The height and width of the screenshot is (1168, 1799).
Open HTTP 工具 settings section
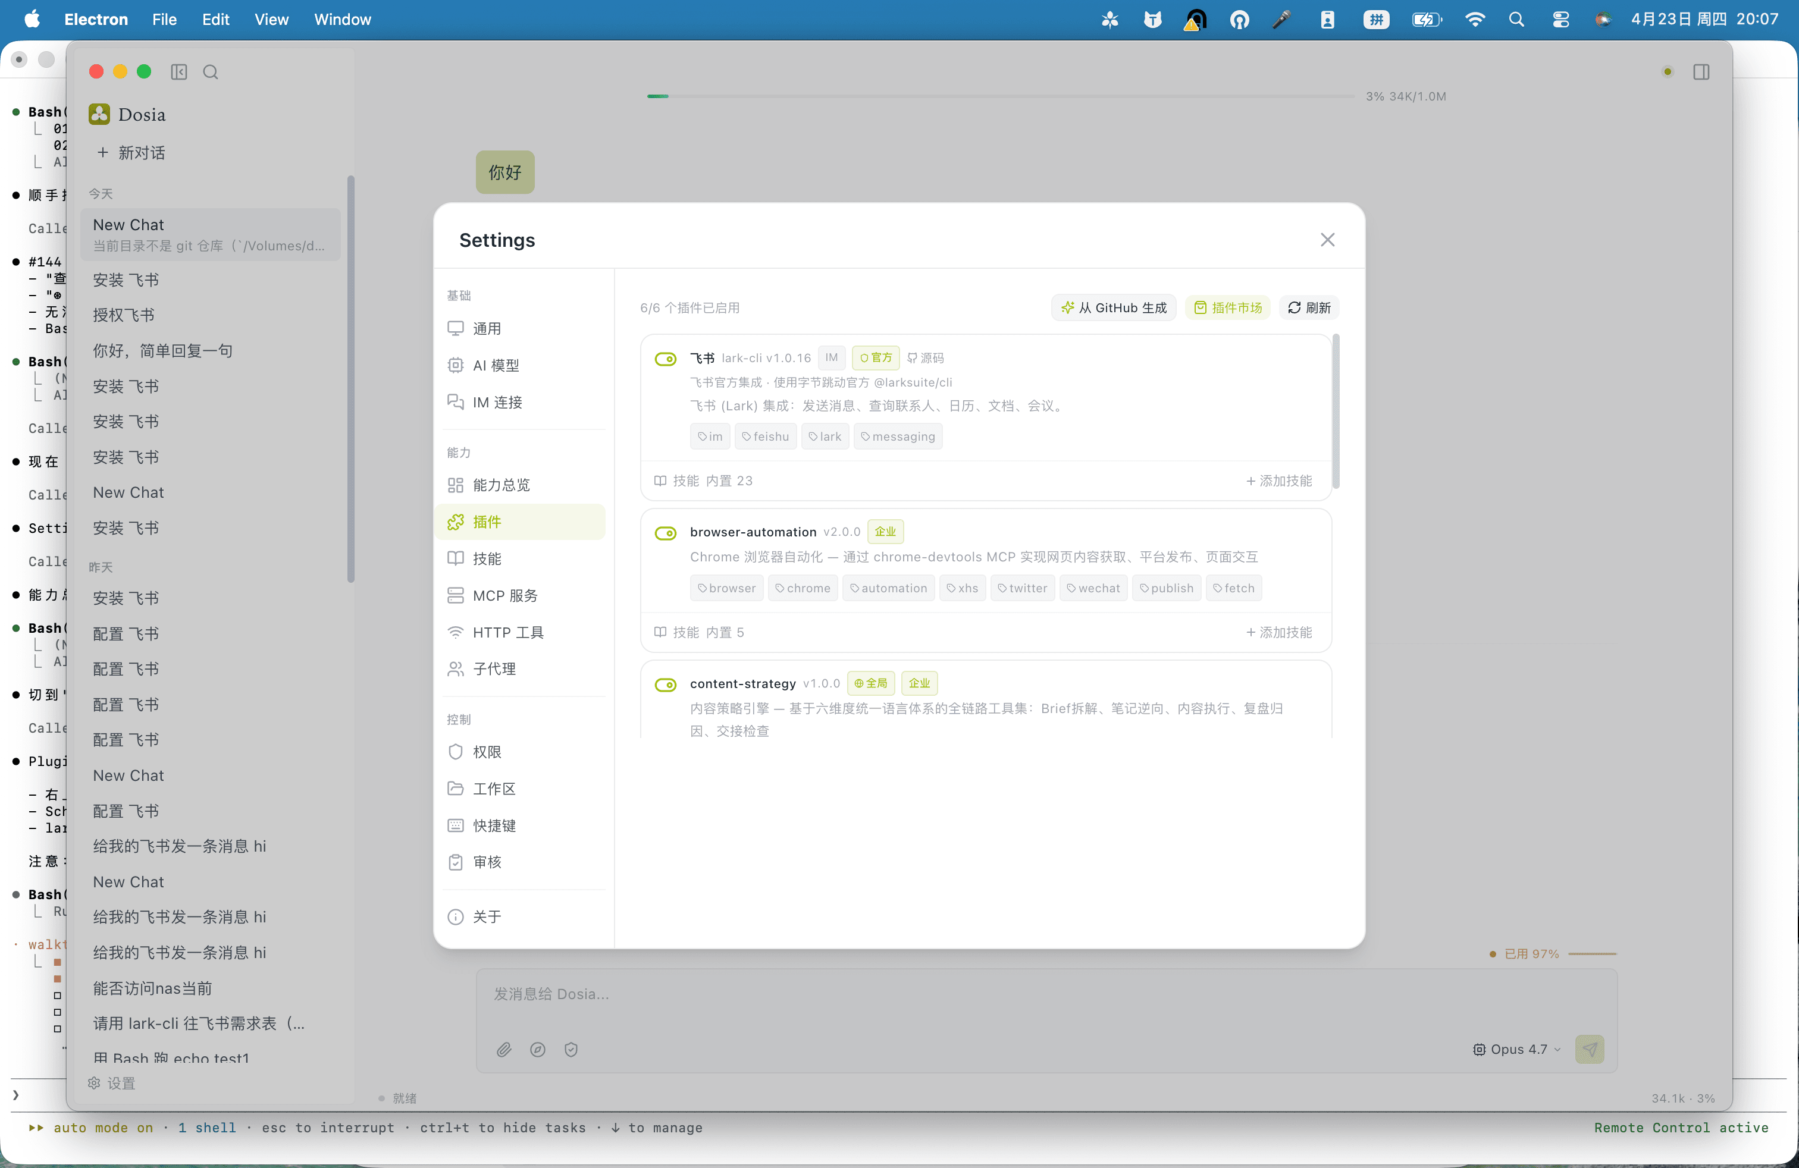coord(520,632)
